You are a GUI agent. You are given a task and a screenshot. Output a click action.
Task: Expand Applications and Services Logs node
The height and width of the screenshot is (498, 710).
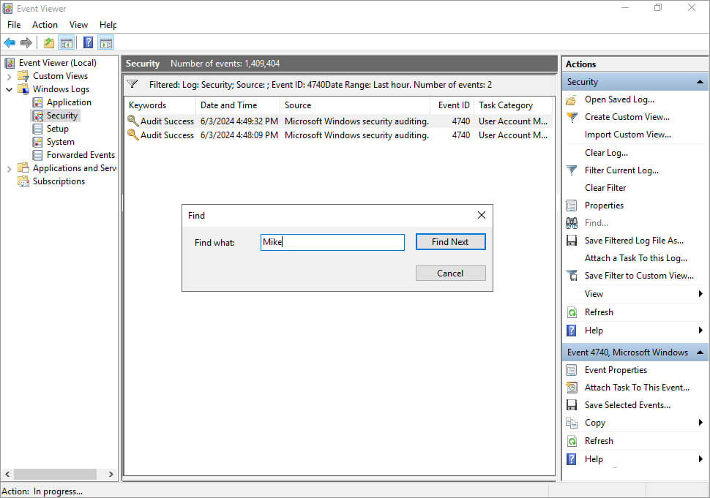click(x=9, y=169)
